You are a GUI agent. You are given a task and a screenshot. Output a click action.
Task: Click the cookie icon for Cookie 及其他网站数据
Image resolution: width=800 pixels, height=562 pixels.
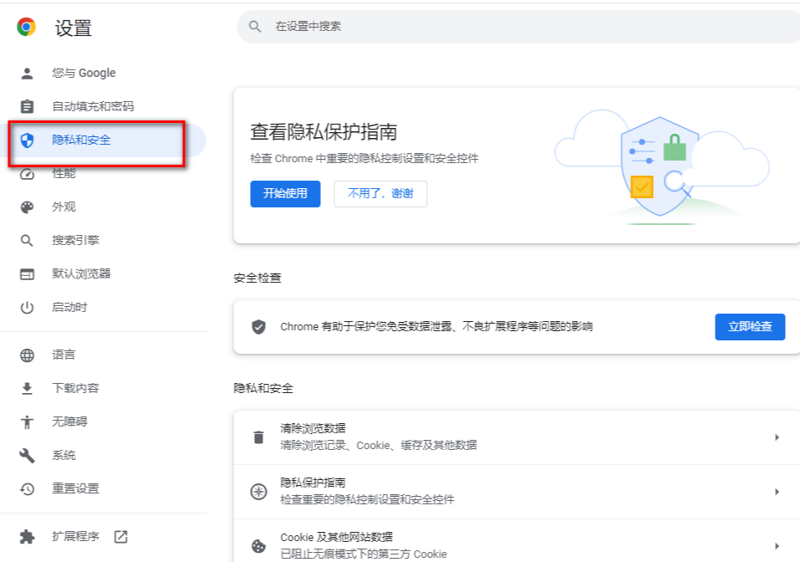pos(258,546)
